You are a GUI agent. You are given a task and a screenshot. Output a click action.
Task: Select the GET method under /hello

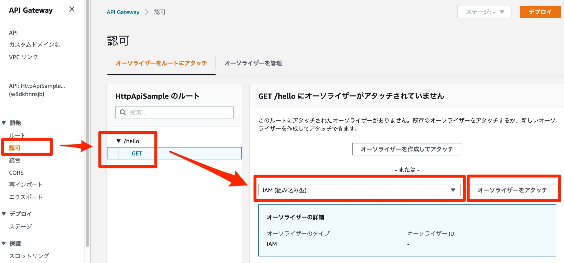(137, 153)
